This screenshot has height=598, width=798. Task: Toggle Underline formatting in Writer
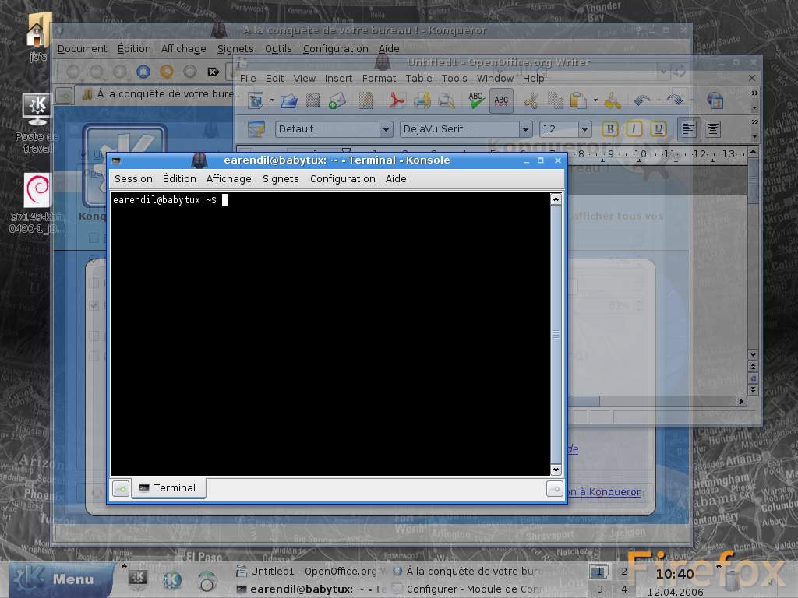coord(658,129)
